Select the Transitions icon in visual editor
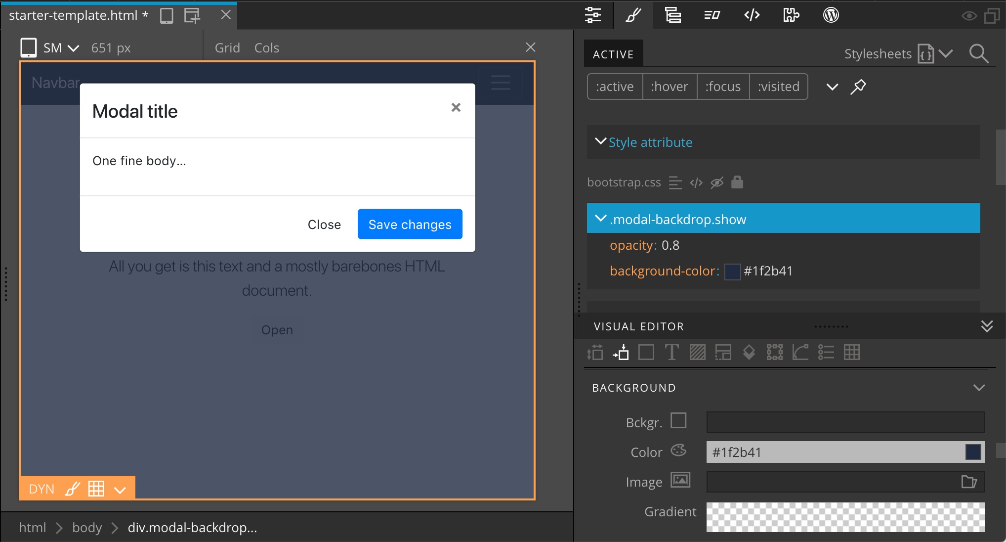1006x542 pixels. [x=800, y=353]
